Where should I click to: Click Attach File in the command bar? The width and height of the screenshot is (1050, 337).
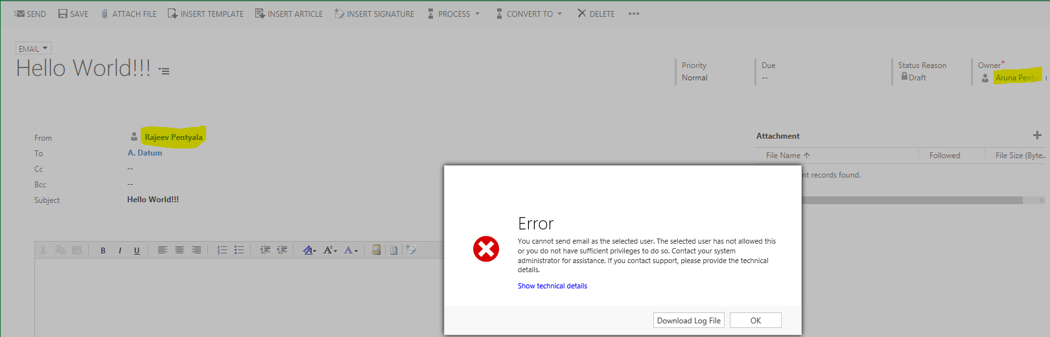tap(129, 14)
